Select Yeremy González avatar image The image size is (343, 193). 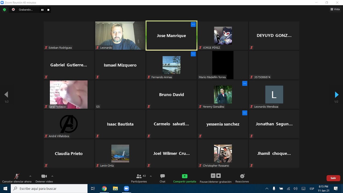223,94
